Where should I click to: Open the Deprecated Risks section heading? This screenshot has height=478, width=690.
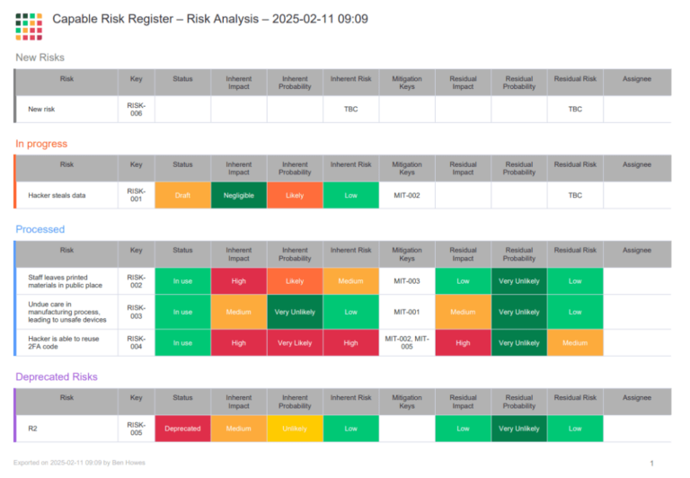pos(57,376)
